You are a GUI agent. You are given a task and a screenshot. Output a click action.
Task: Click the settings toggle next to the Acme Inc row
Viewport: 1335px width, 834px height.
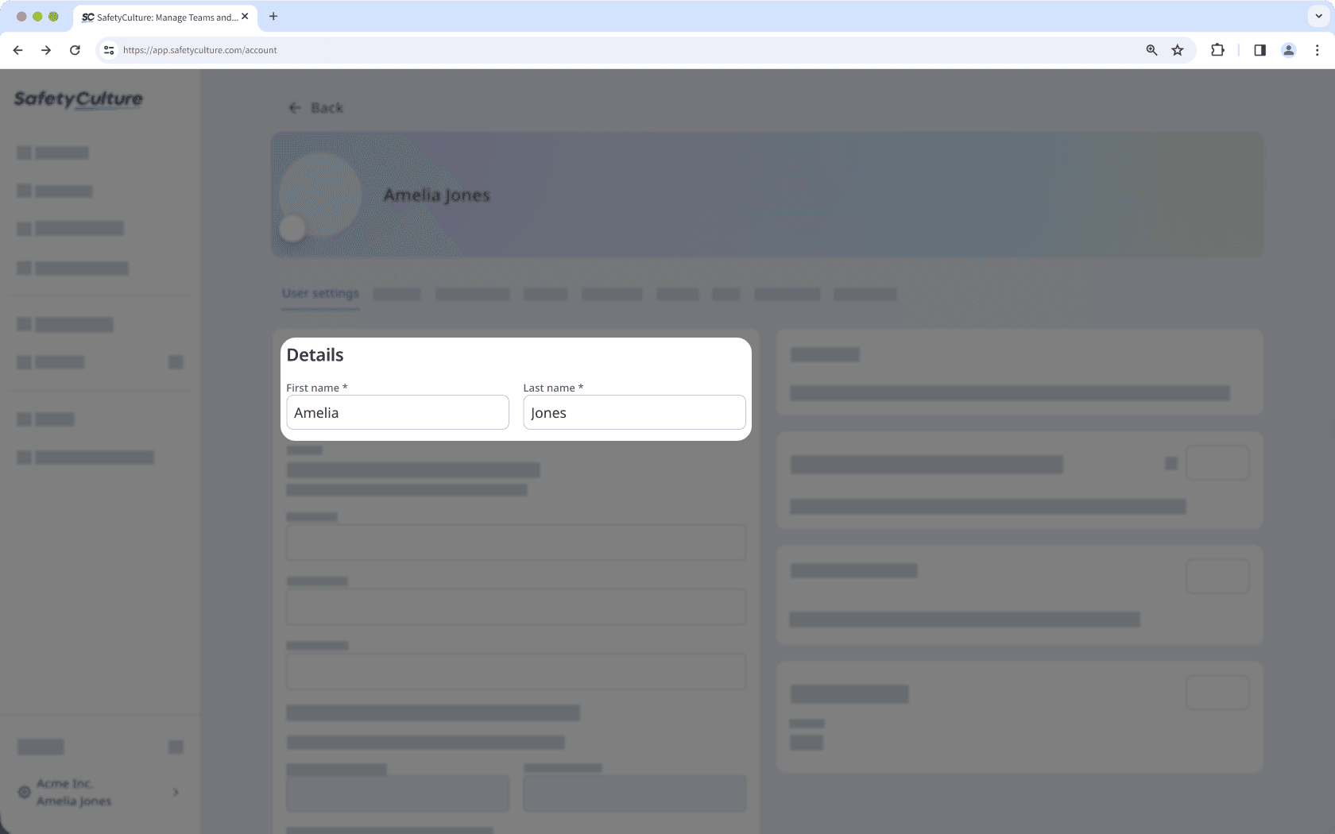point(176,747)
